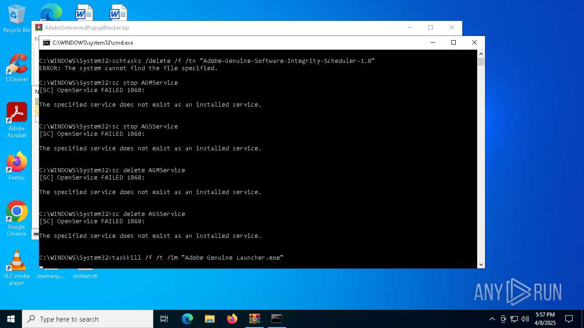Minimize the AdobeUnlicensedPopupBlocker.zip window

click(410, 27)
